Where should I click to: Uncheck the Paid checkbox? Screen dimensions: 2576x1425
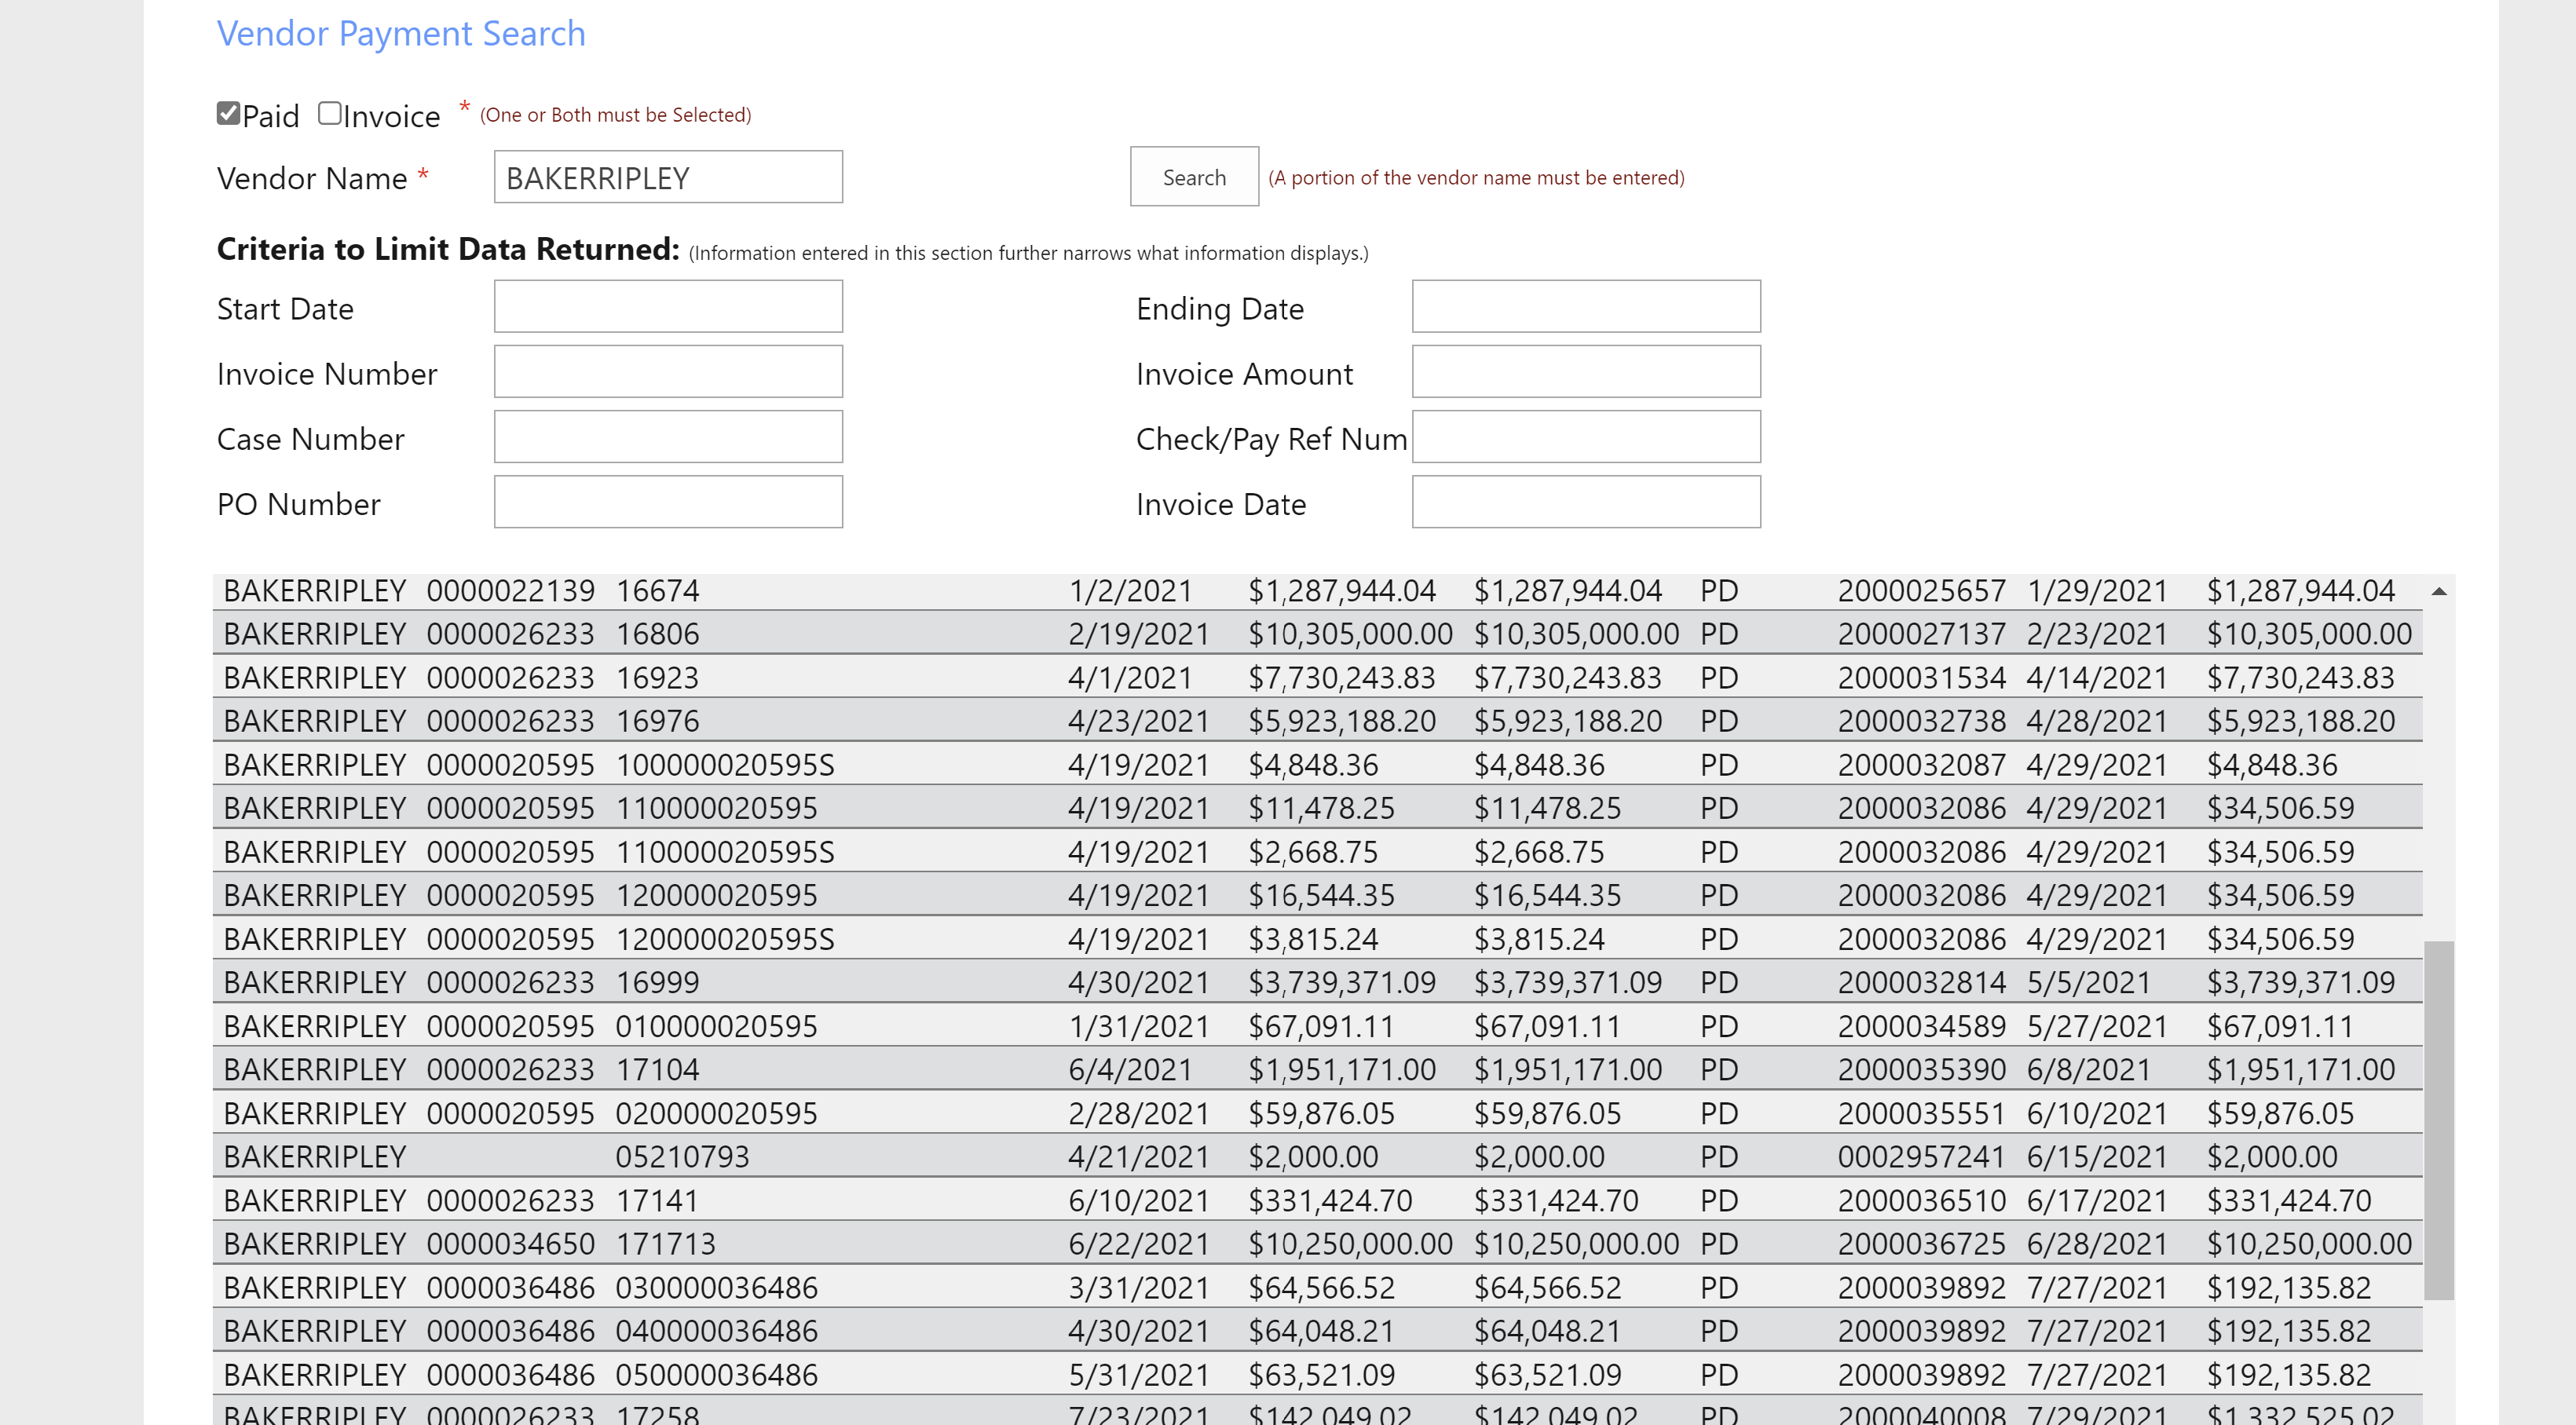[228, 113]
